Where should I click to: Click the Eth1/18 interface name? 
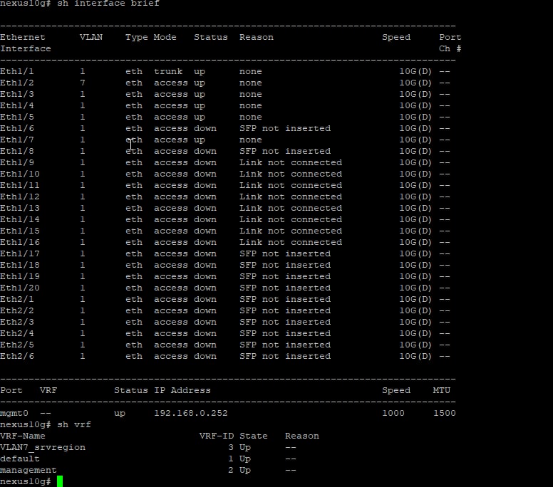coord(20,265)
